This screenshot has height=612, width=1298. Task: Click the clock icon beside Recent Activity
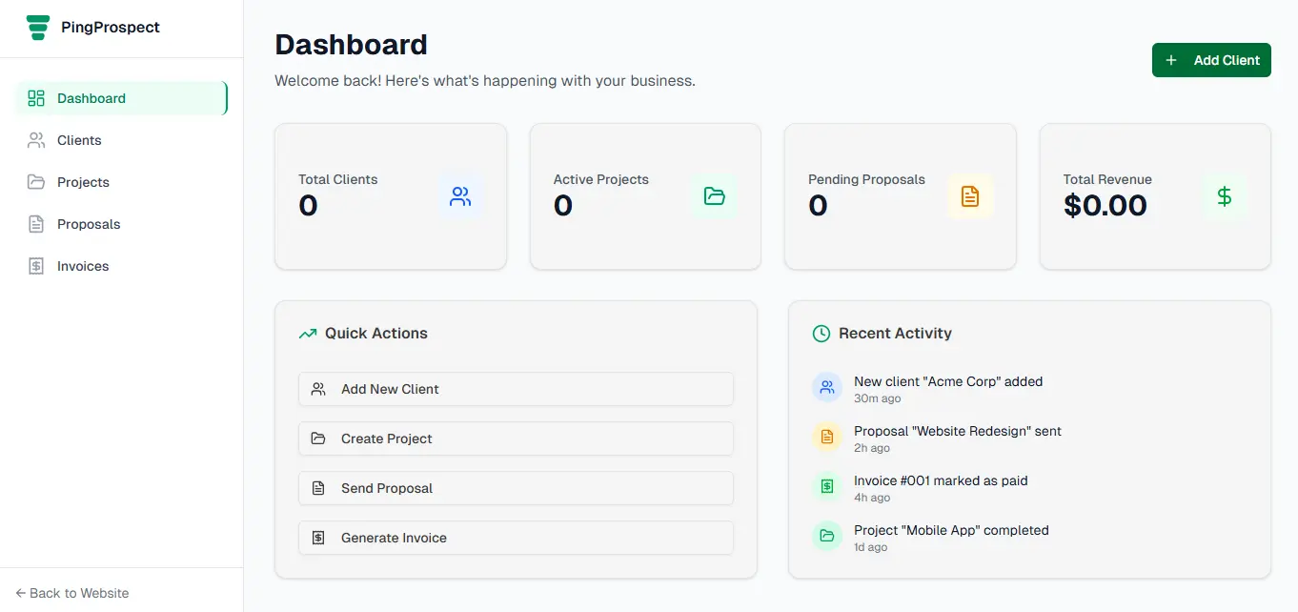tap(821, 333)
